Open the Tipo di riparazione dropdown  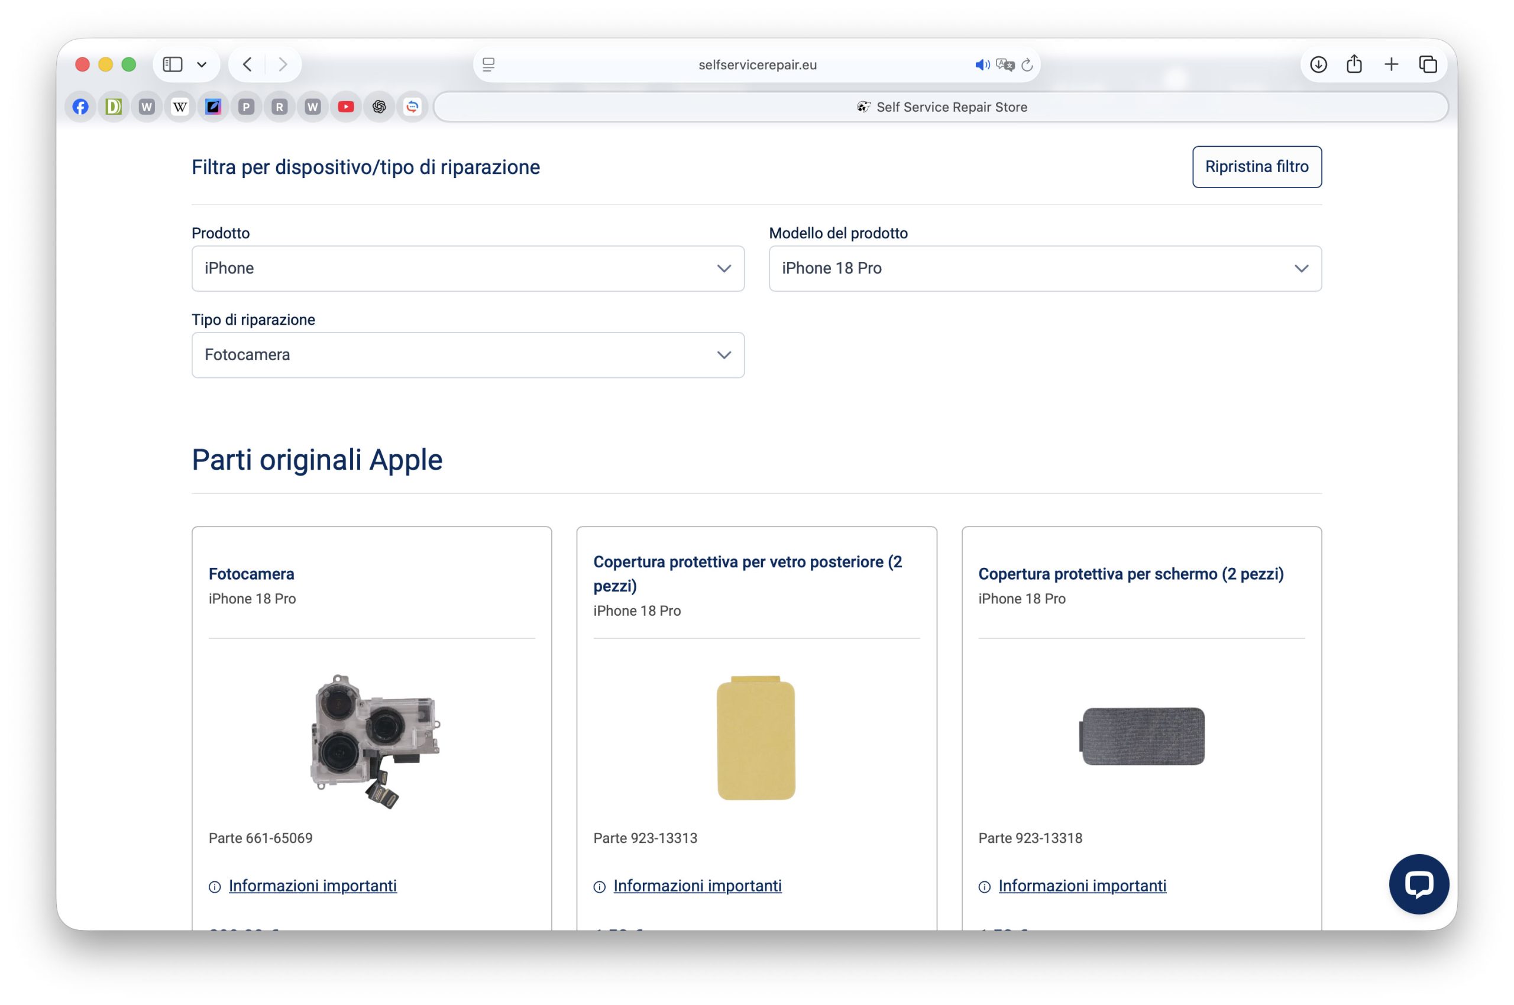(468, 355)
